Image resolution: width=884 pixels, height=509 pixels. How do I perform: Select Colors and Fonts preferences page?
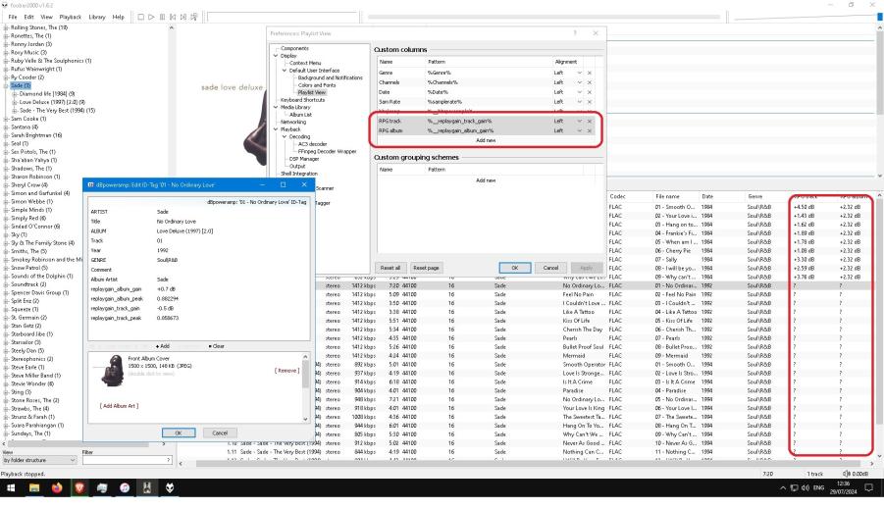pyautogui.click(x=315, y=84)
